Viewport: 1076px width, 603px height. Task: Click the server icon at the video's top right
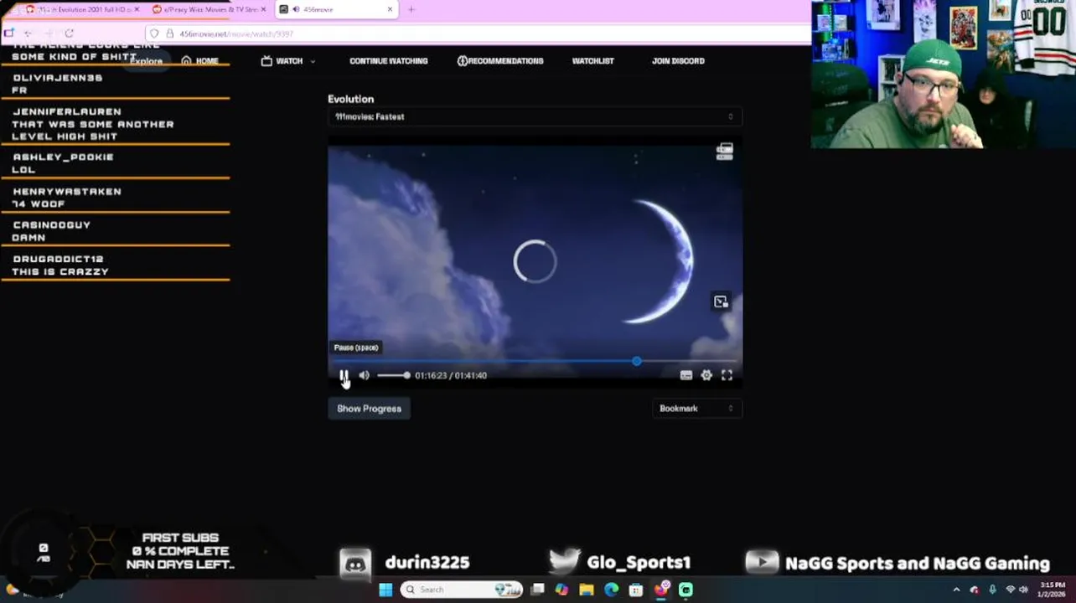725,151
